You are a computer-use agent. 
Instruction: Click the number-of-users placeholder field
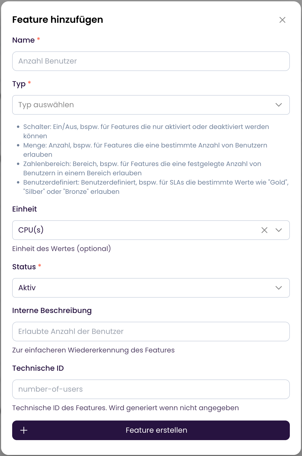(151, 389)
